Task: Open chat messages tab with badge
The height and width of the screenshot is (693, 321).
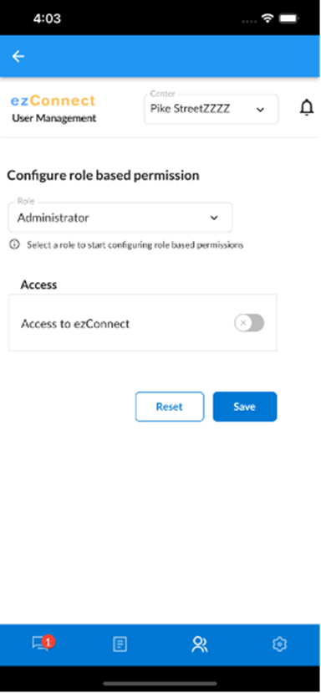Action: click(x=42, y=644)
